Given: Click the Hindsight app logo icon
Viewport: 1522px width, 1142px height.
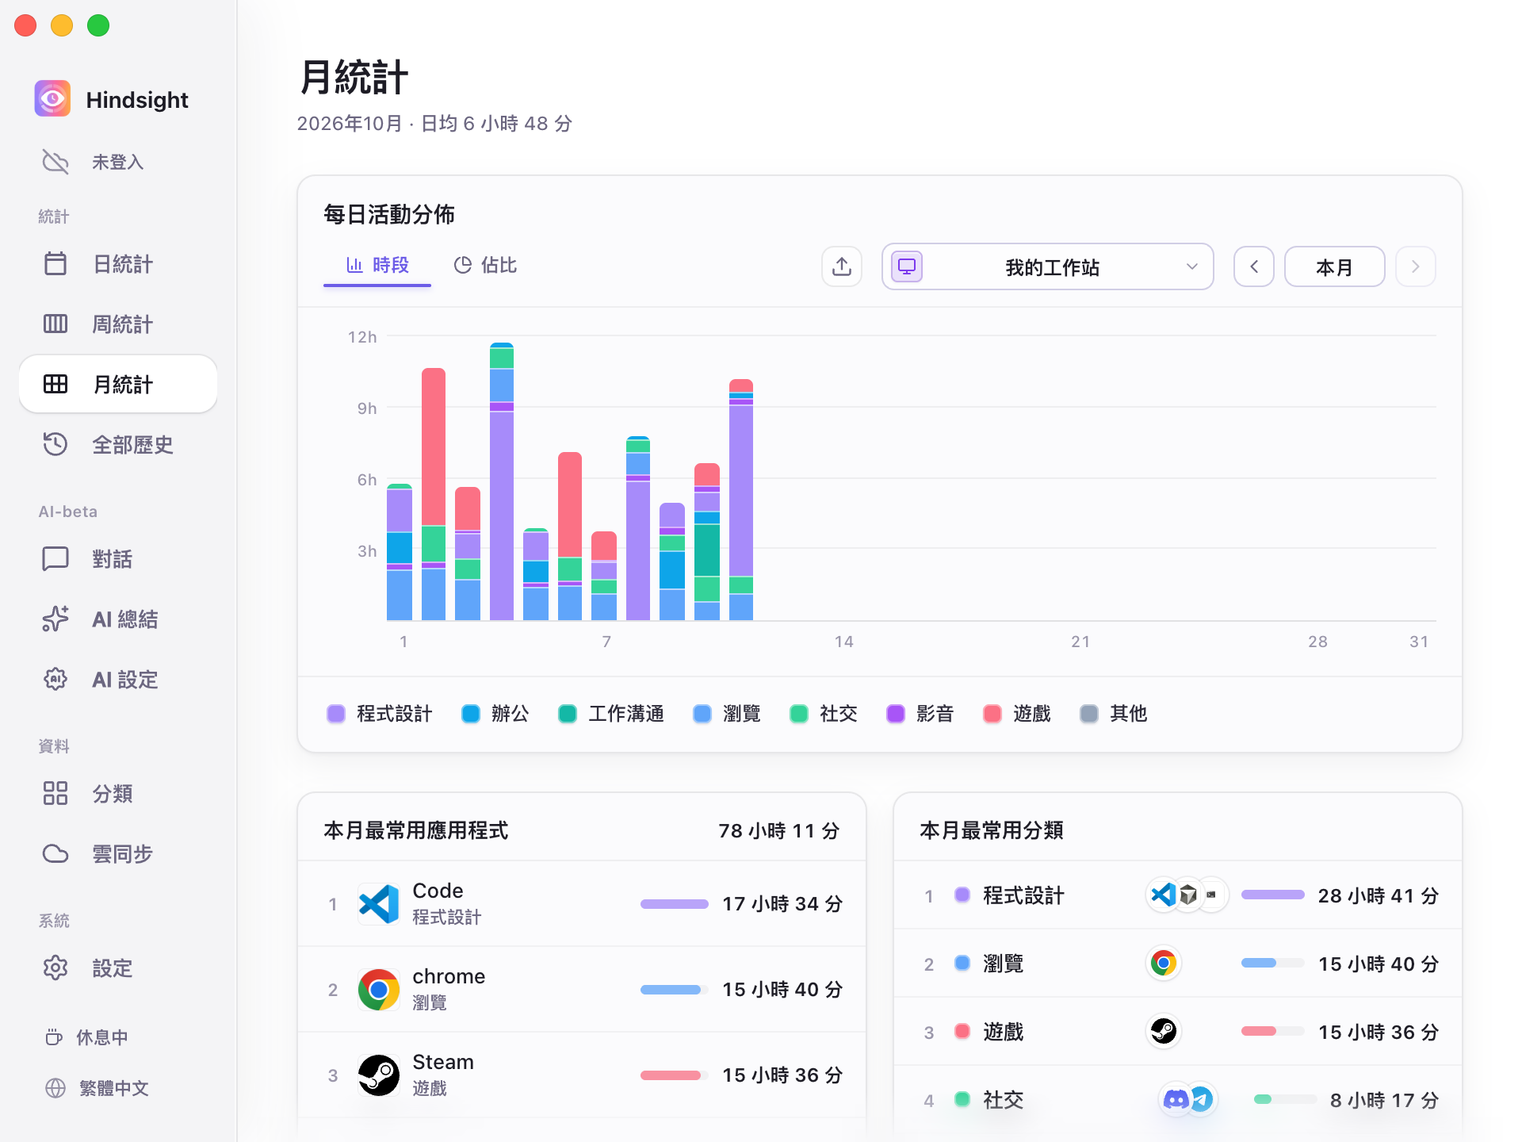Looking at the screenshot, I should pyautogui.click(x=52, y=99).
